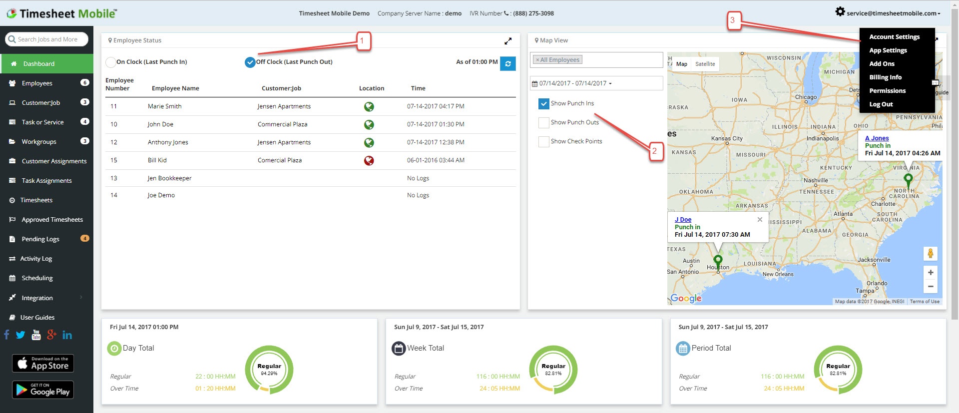Click the Week Total calendar icon

click(x=399, y=348)
